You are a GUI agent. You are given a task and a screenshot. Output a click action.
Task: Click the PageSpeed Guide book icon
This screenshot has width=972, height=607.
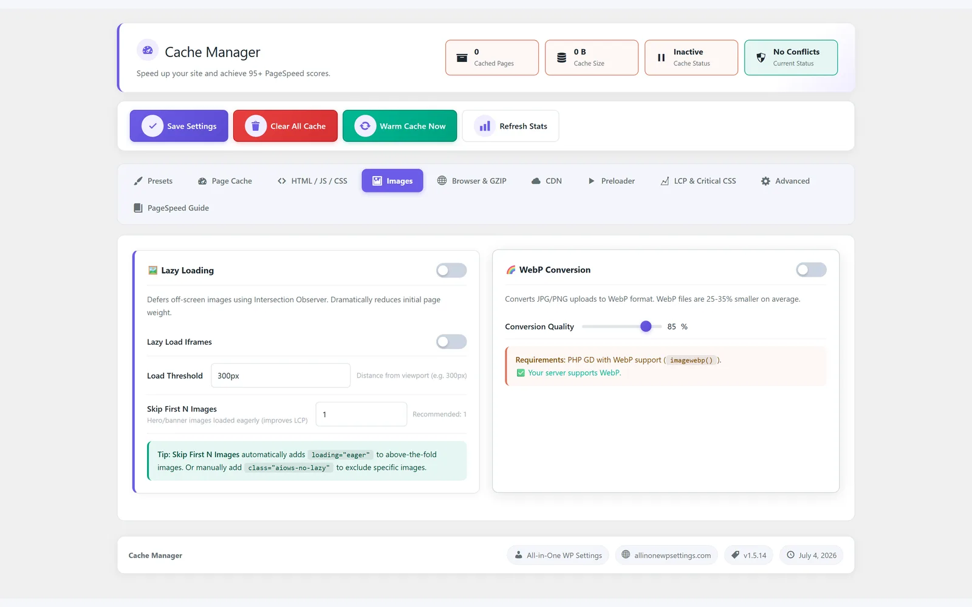click(x=138, y=208)
